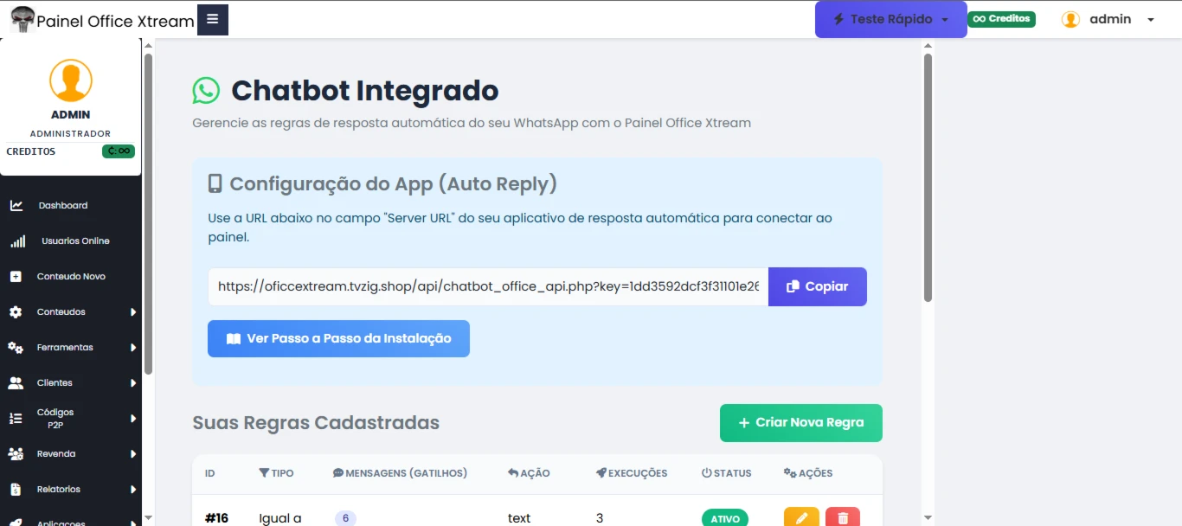Go to Usuarios Online in sidebar
Viewport: 1182px width, 526px height.
click(74, 241)
